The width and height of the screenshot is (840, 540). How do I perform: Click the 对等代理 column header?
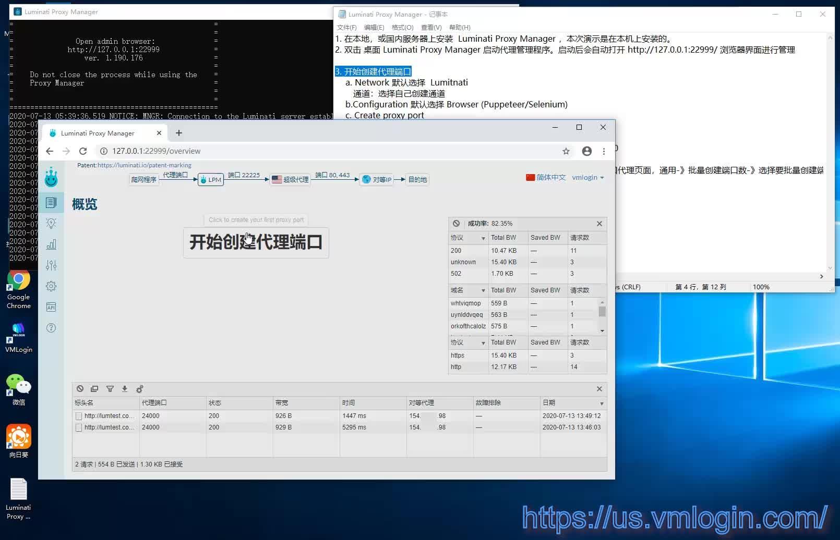(x=440, y=403)
